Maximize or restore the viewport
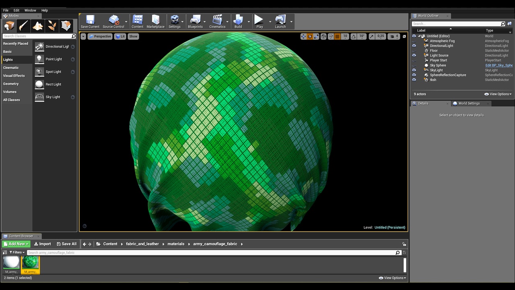This screenshot has height=290, width=515. pos(404,37)
